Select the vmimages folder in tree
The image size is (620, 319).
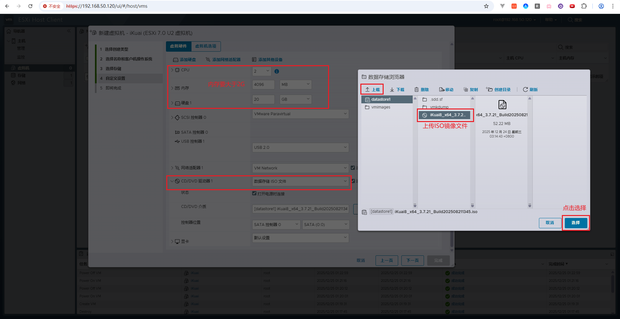381,107
